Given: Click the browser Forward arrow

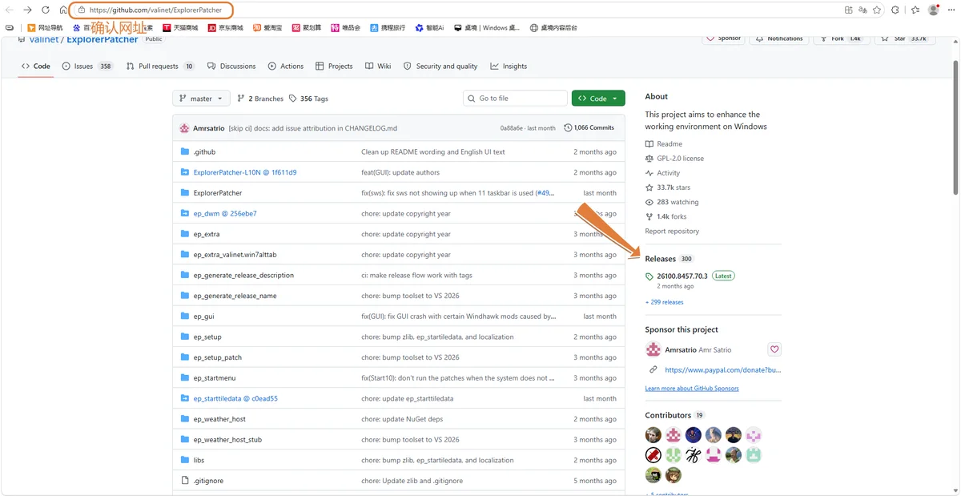Looking at the screenshot, I should (x=27, y=10).
